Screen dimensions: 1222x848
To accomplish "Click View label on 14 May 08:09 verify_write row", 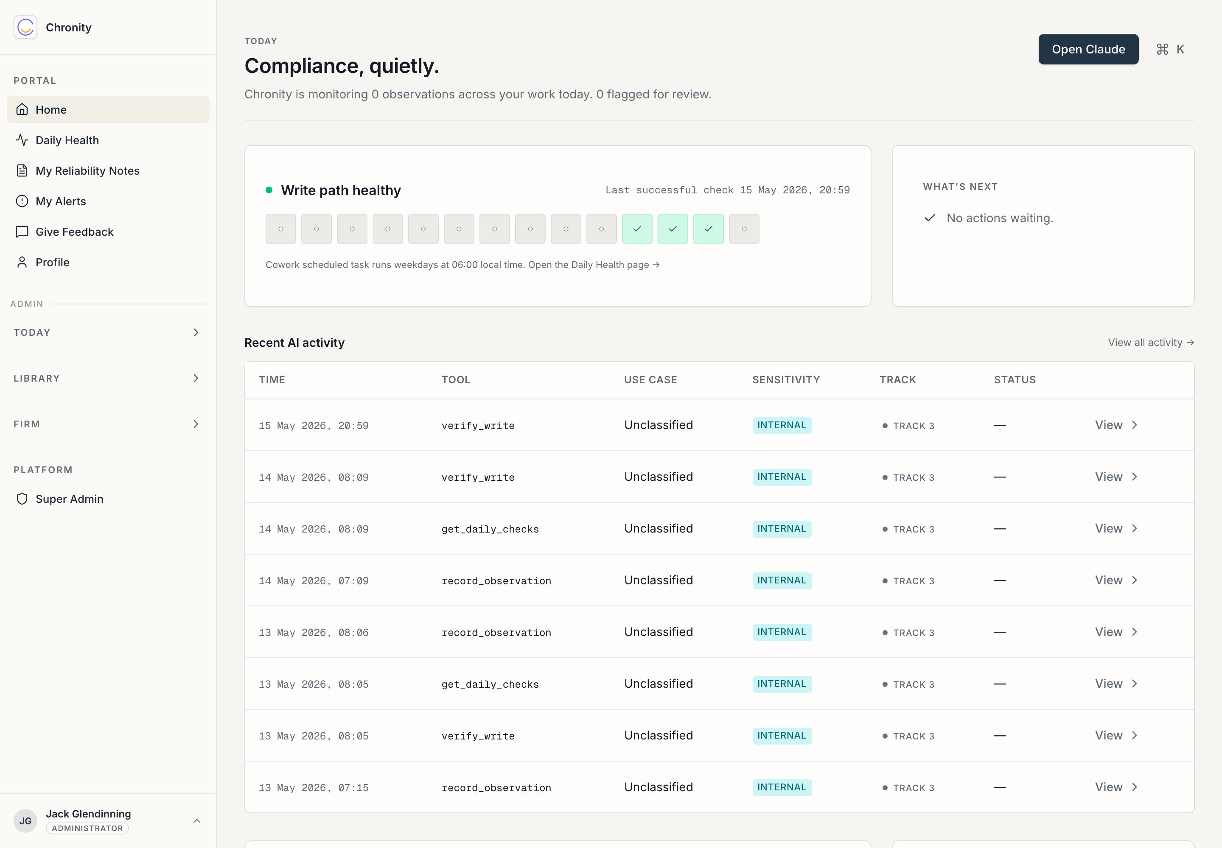I will click(1108, 477).
